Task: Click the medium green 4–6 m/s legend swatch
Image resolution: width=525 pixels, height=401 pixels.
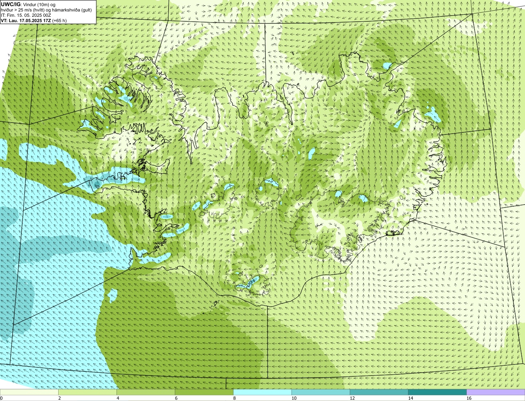Action: pos(146,392)
